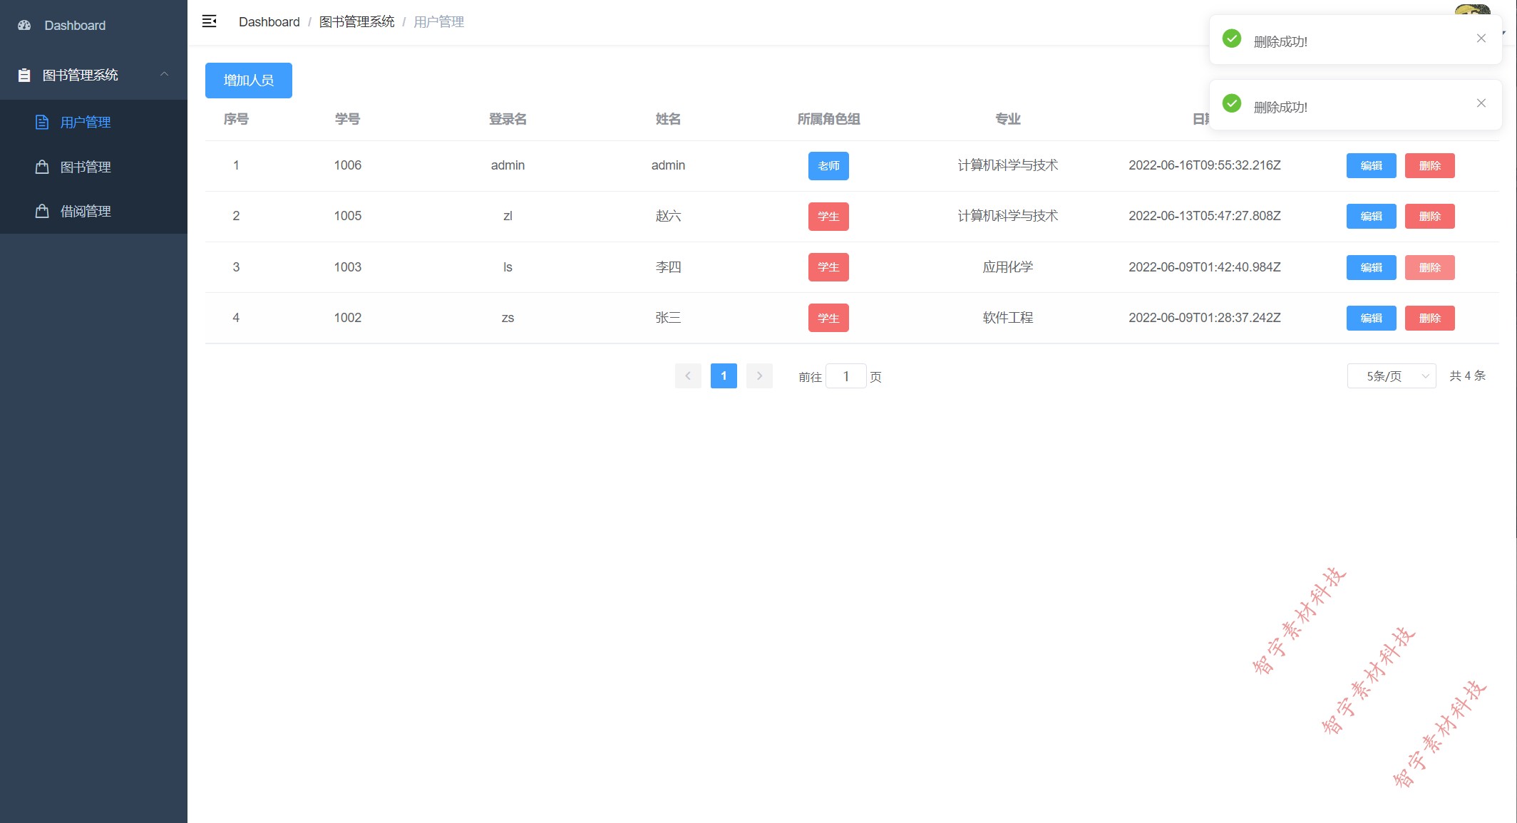Click the 图书管理系统 clipboard icon
Image resolution: width=1517 pixels, height=823 pixels.
pyautogui.click(x=24, y=75)
